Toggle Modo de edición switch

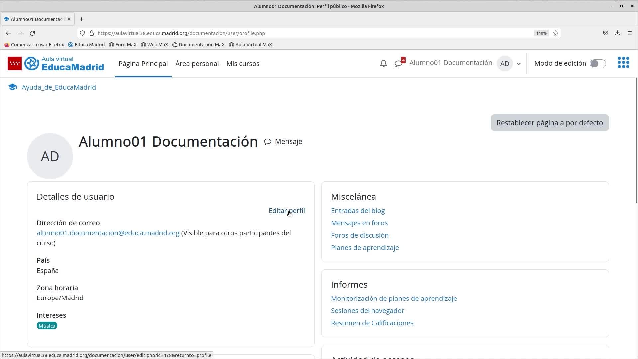tap(598, 63)
